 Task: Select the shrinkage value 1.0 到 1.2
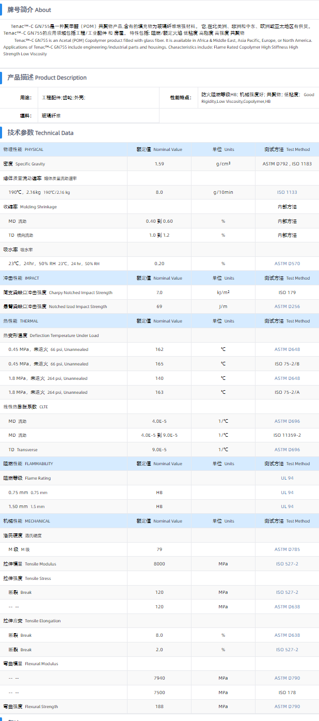point(159,235)
